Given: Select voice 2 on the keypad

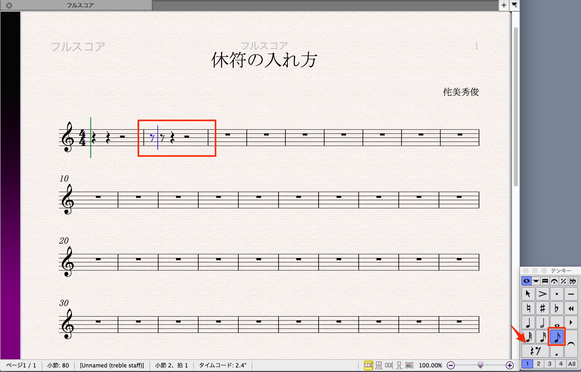Looking at the screenshot, I should click(x=538, y=364).
